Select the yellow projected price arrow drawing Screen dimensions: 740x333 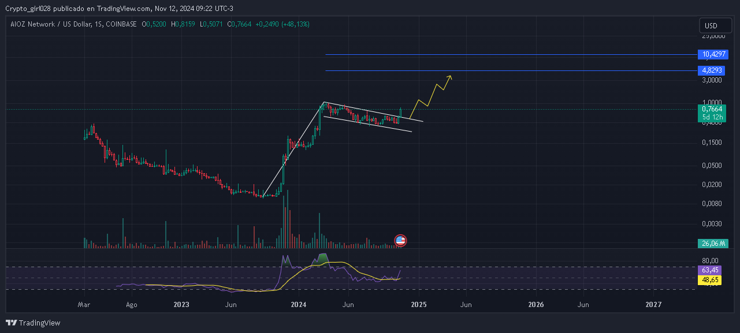tap(431, 96)
